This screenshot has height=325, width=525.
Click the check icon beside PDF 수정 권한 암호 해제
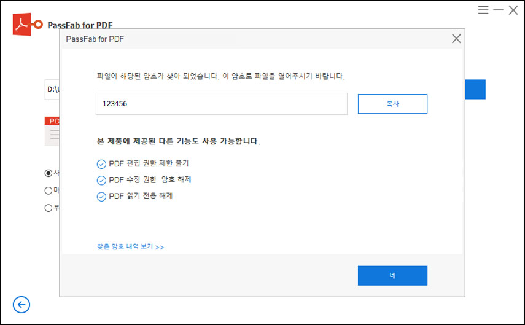[101, 180]
